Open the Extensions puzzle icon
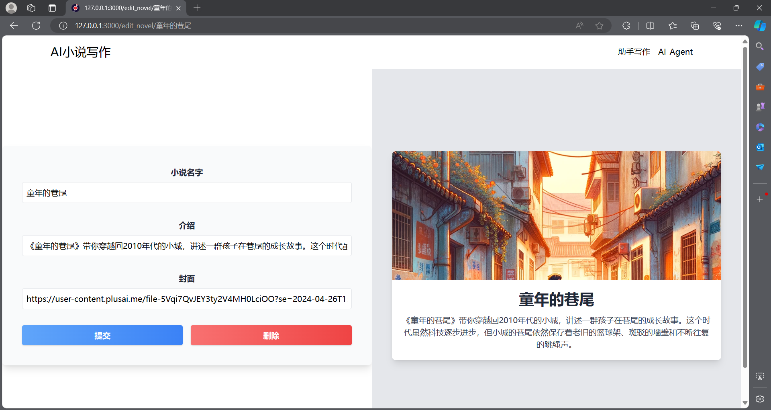The height and width of the screenshot is (410, 771). click(626, 26)
